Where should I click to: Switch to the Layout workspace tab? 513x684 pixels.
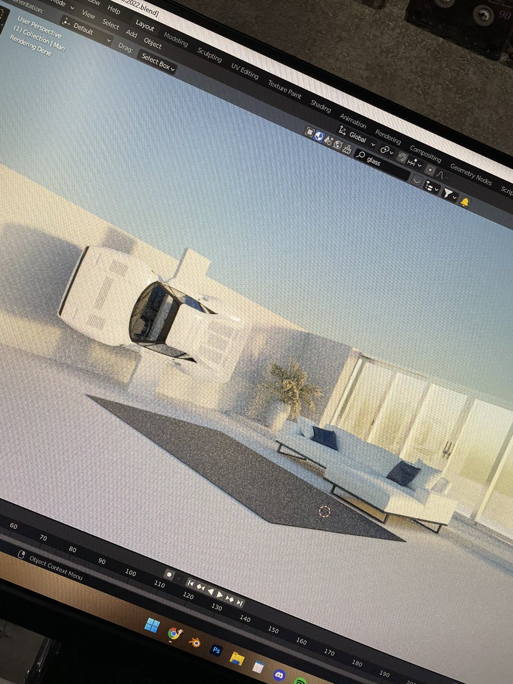[x=145, y=25]
